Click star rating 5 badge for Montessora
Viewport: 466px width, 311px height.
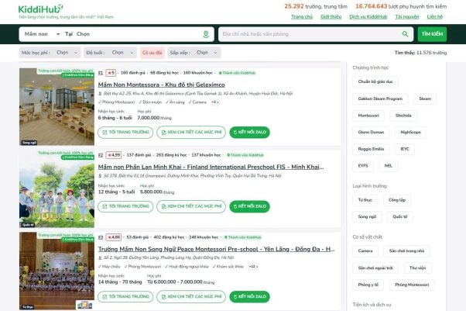pos(111,73)
